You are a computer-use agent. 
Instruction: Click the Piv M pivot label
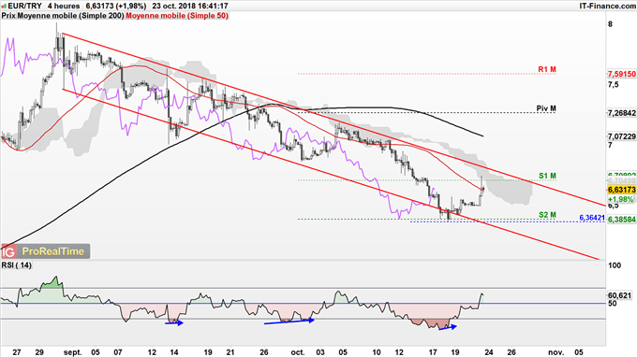pos(546,108)
